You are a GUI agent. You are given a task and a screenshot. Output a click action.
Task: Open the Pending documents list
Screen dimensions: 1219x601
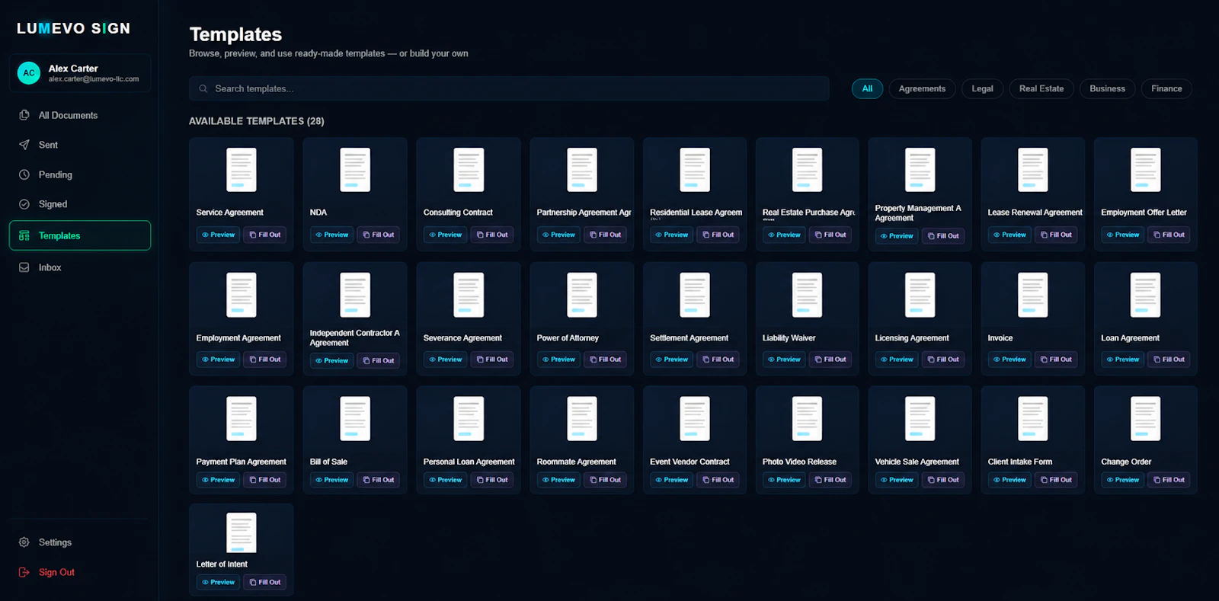(80, 174)
